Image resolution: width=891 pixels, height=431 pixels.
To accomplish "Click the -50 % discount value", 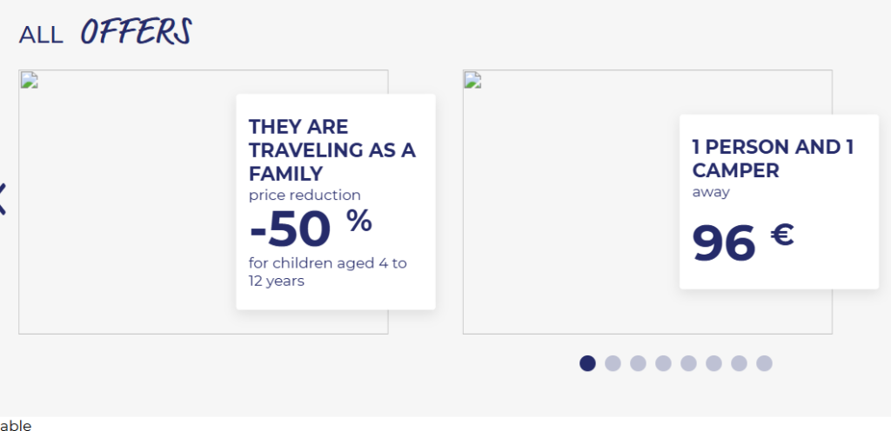I will click(x=311, y=228).
